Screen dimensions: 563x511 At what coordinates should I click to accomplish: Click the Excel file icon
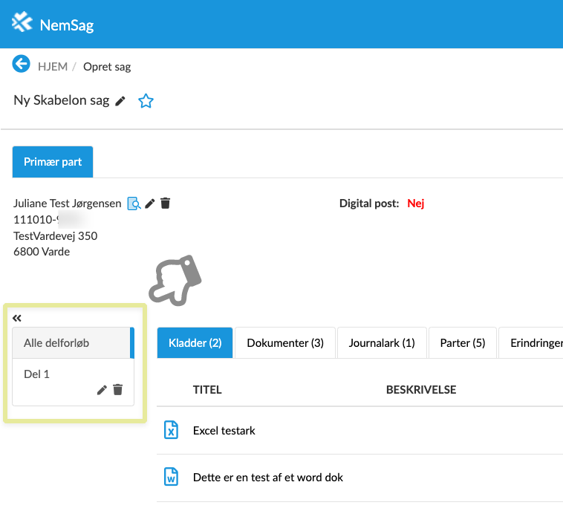tap(171, 430)
